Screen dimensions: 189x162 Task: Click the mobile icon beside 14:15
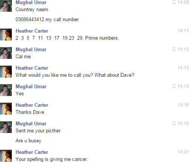(x=174, y=86)
